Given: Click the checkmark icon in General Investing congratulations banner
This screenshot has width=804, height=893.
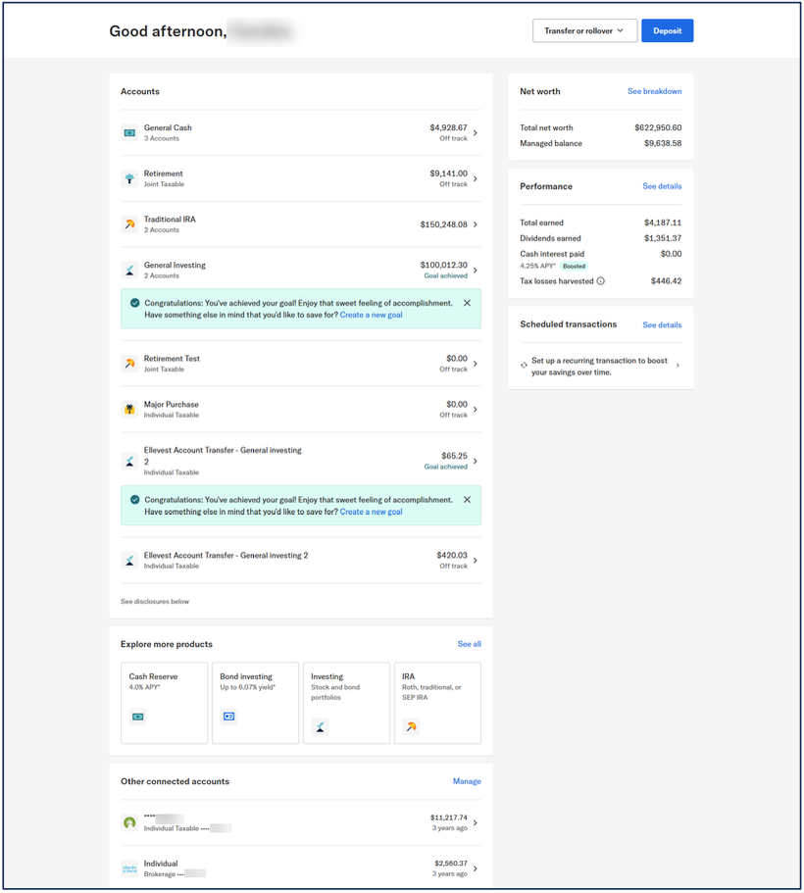Looking at the screenshot, I should [x=134, y=303].
